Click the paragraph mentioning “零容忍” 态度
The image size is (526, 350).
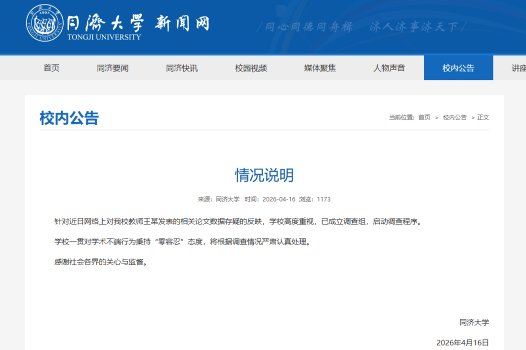click(x=183, y=242)
